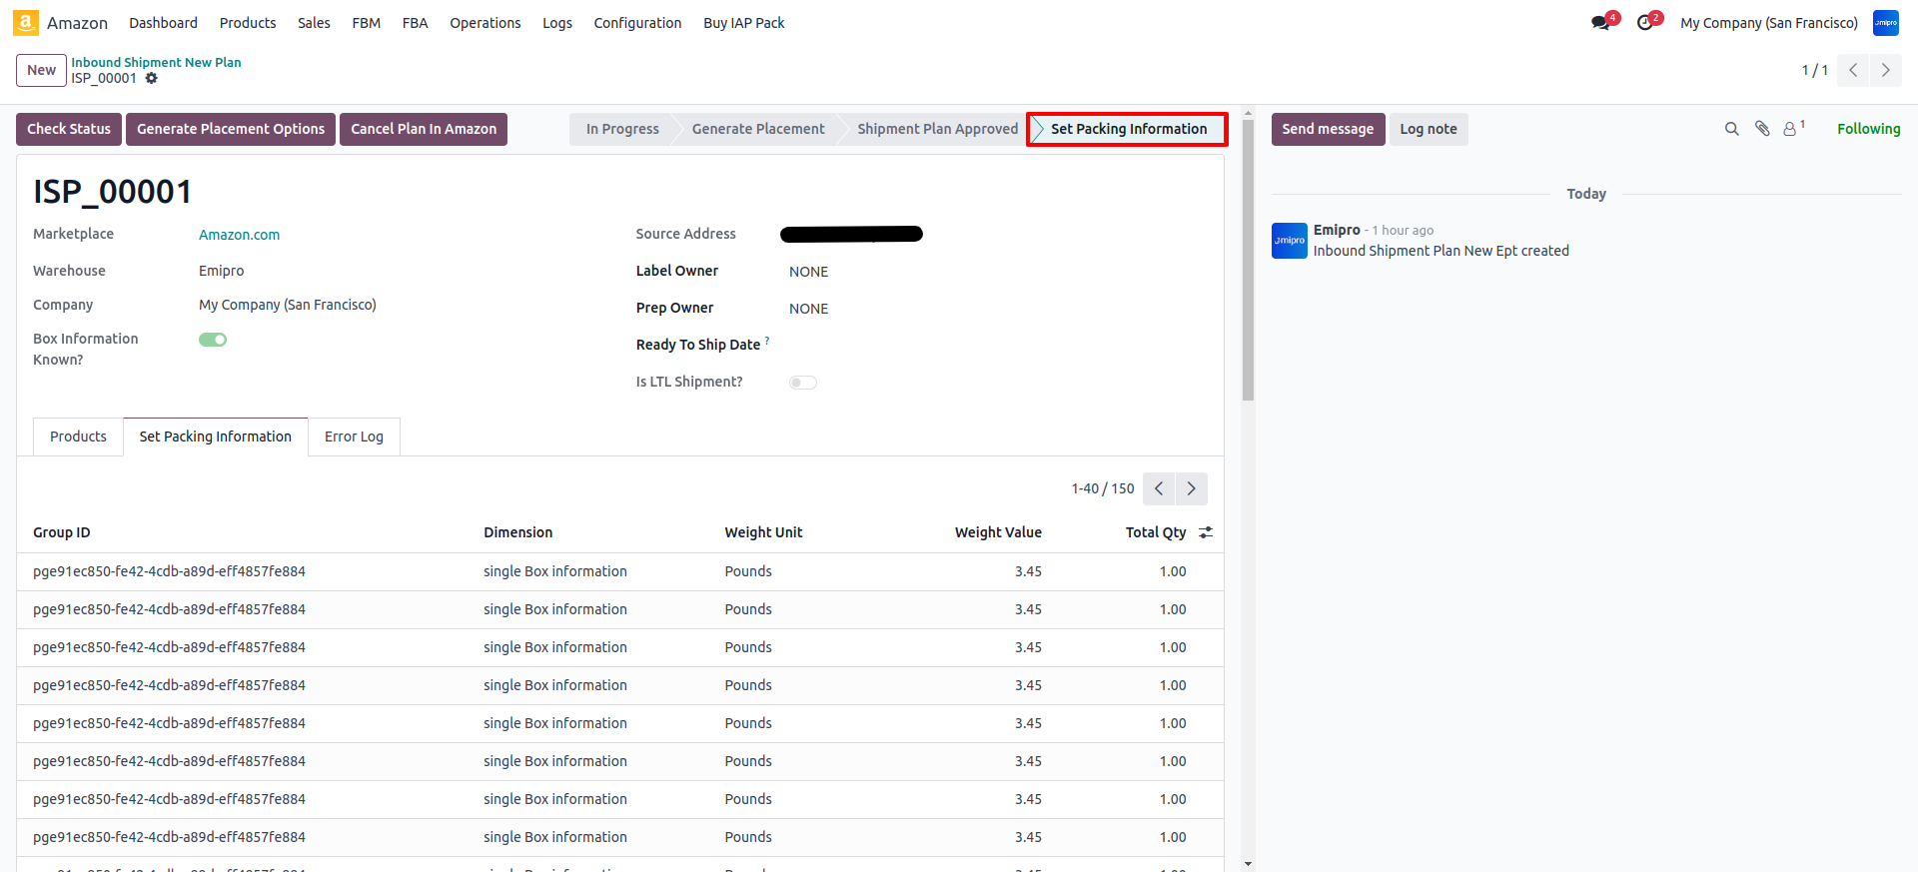The width and height of the screenshot is (1918, 872).
Task: Open the Amazon.com marketplace link
Action: click(239, 235)
